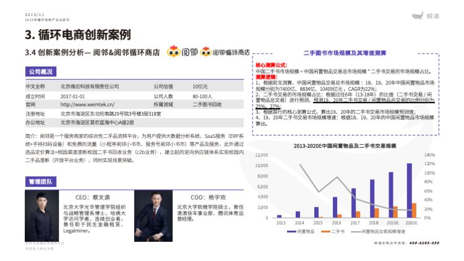The width and height of the screenshot is (464, 261).
Task: Click the 办公地址 row label
Action: [35, 122]
